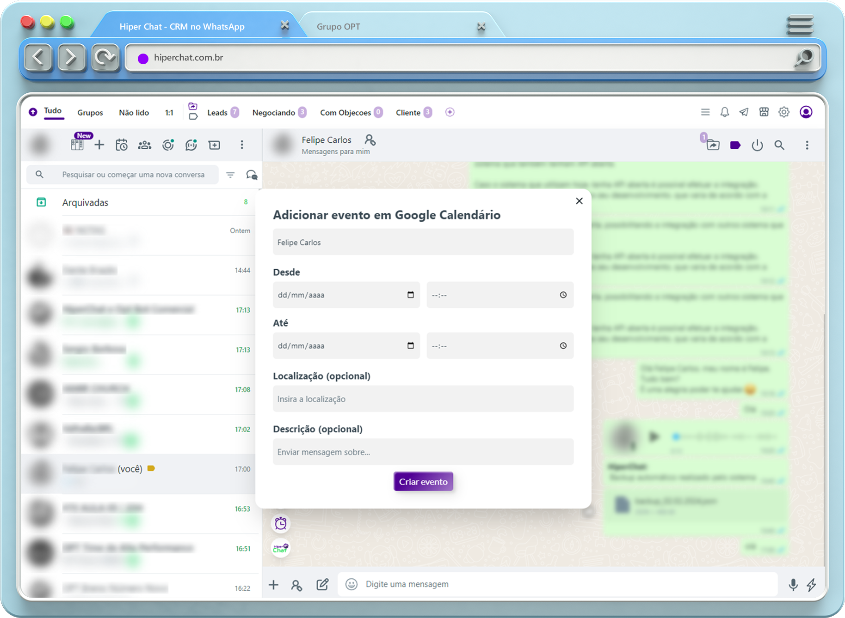The width and height of the screenshot is (845, 618).
Task: Click the alarm clock reminder icon
Action: coord(281,523)
